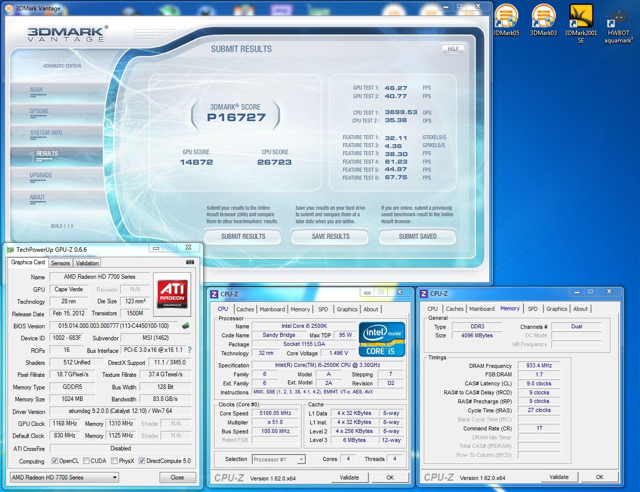Open About tab in CPU-Z processor window

[x=371, y=309]
